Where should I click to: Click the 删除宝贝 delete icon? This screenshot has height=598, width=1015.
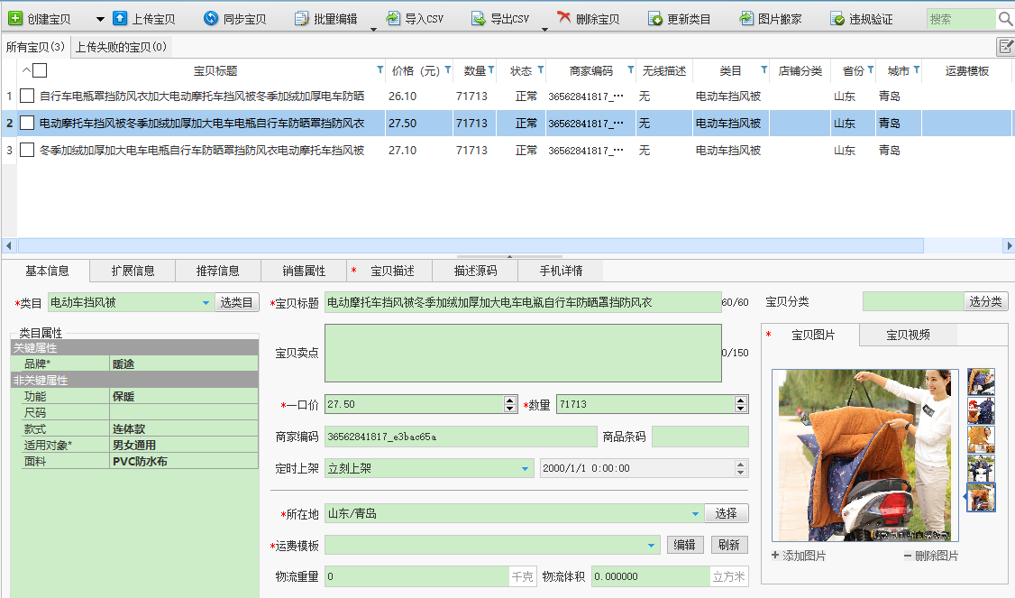[564, 19]
